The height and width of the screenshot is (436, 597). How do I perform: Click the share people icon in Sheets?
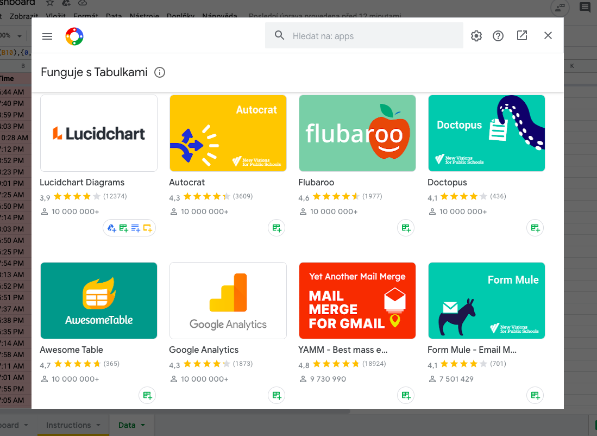[x=560, y=7]
